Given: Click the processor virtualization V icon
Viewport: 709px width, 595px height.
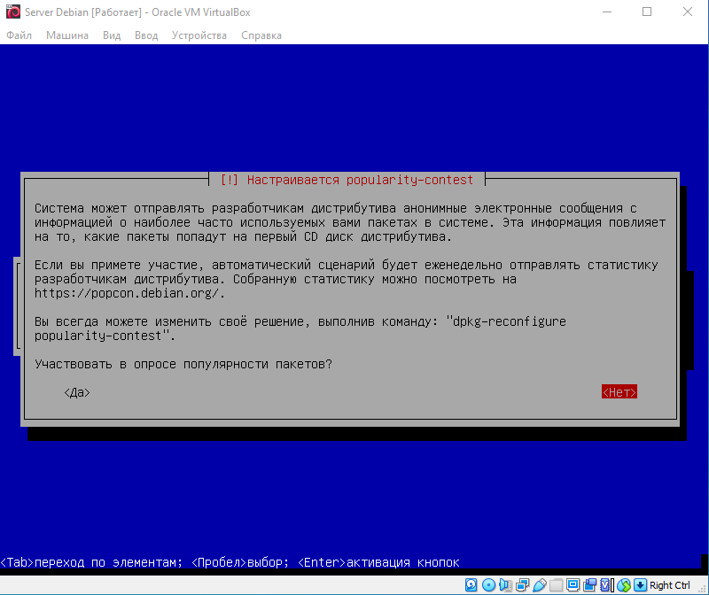Looking at the screenshot, I should [x=606, y=585].
